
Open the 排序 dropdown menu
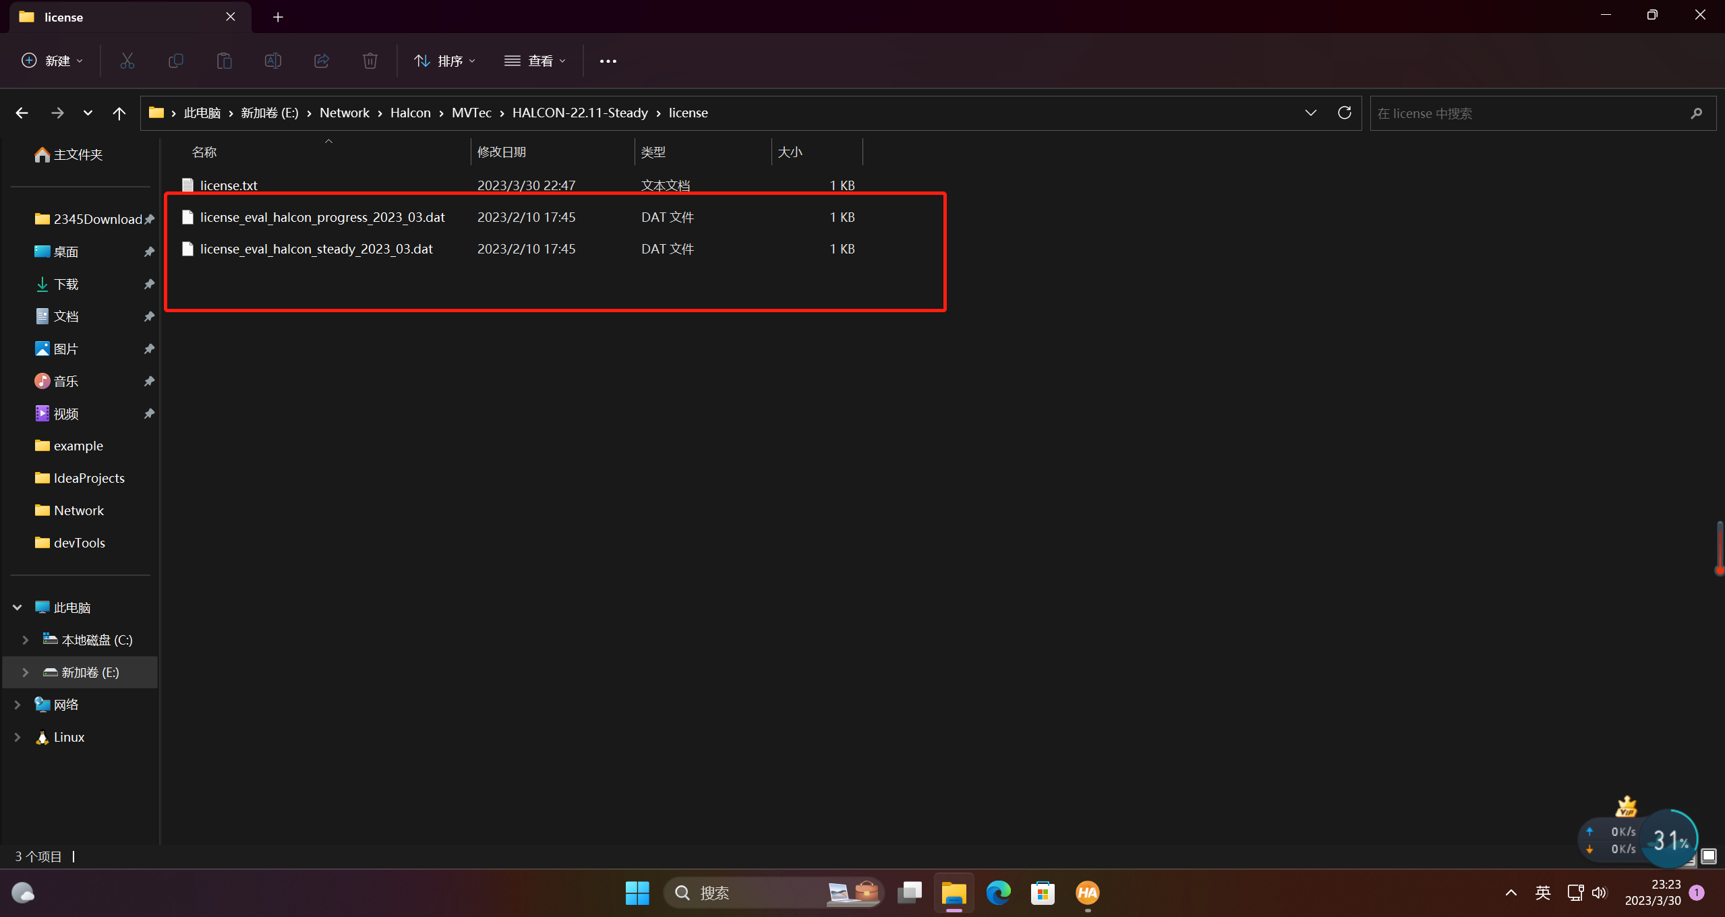444,61
